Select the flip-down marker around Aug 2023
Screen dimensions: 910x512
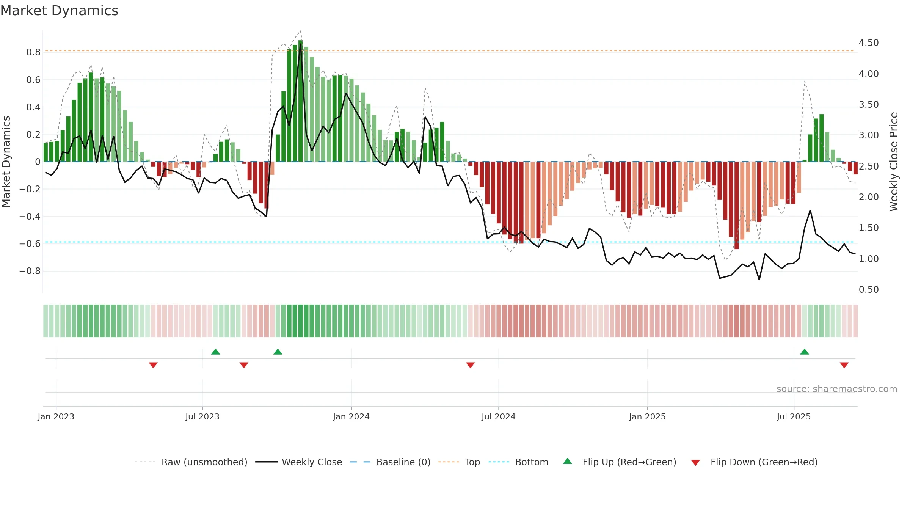point(244,365)
